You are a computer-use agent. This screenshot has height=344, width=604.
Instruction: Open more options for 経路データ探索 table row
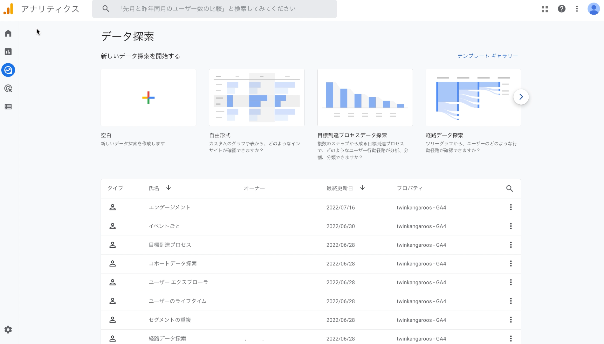pyautogui.click(x=511, y=339)
